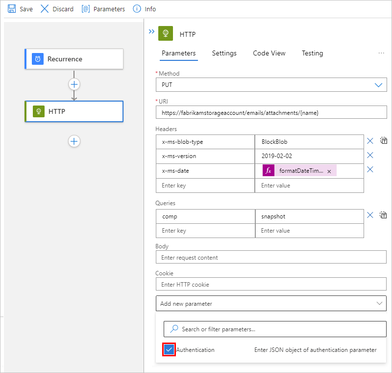Switch Queries to text mode icon

coord(383,215)
